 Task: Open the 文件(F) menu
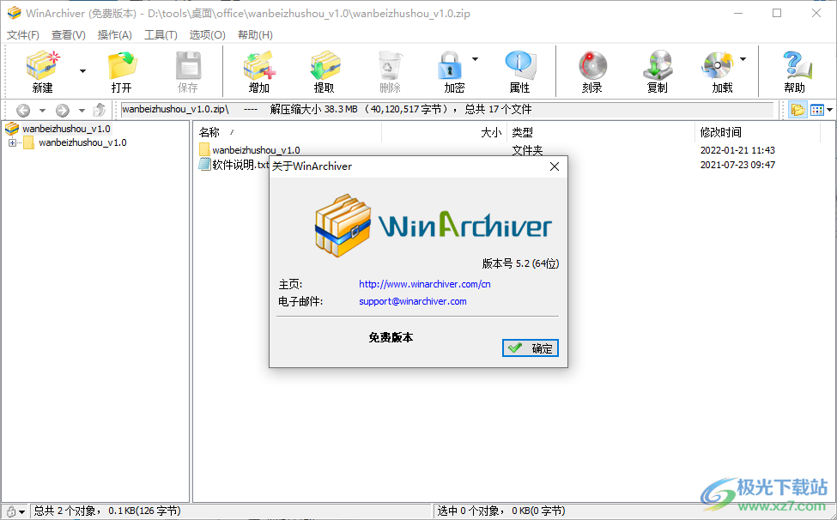(x=23, y=34)
